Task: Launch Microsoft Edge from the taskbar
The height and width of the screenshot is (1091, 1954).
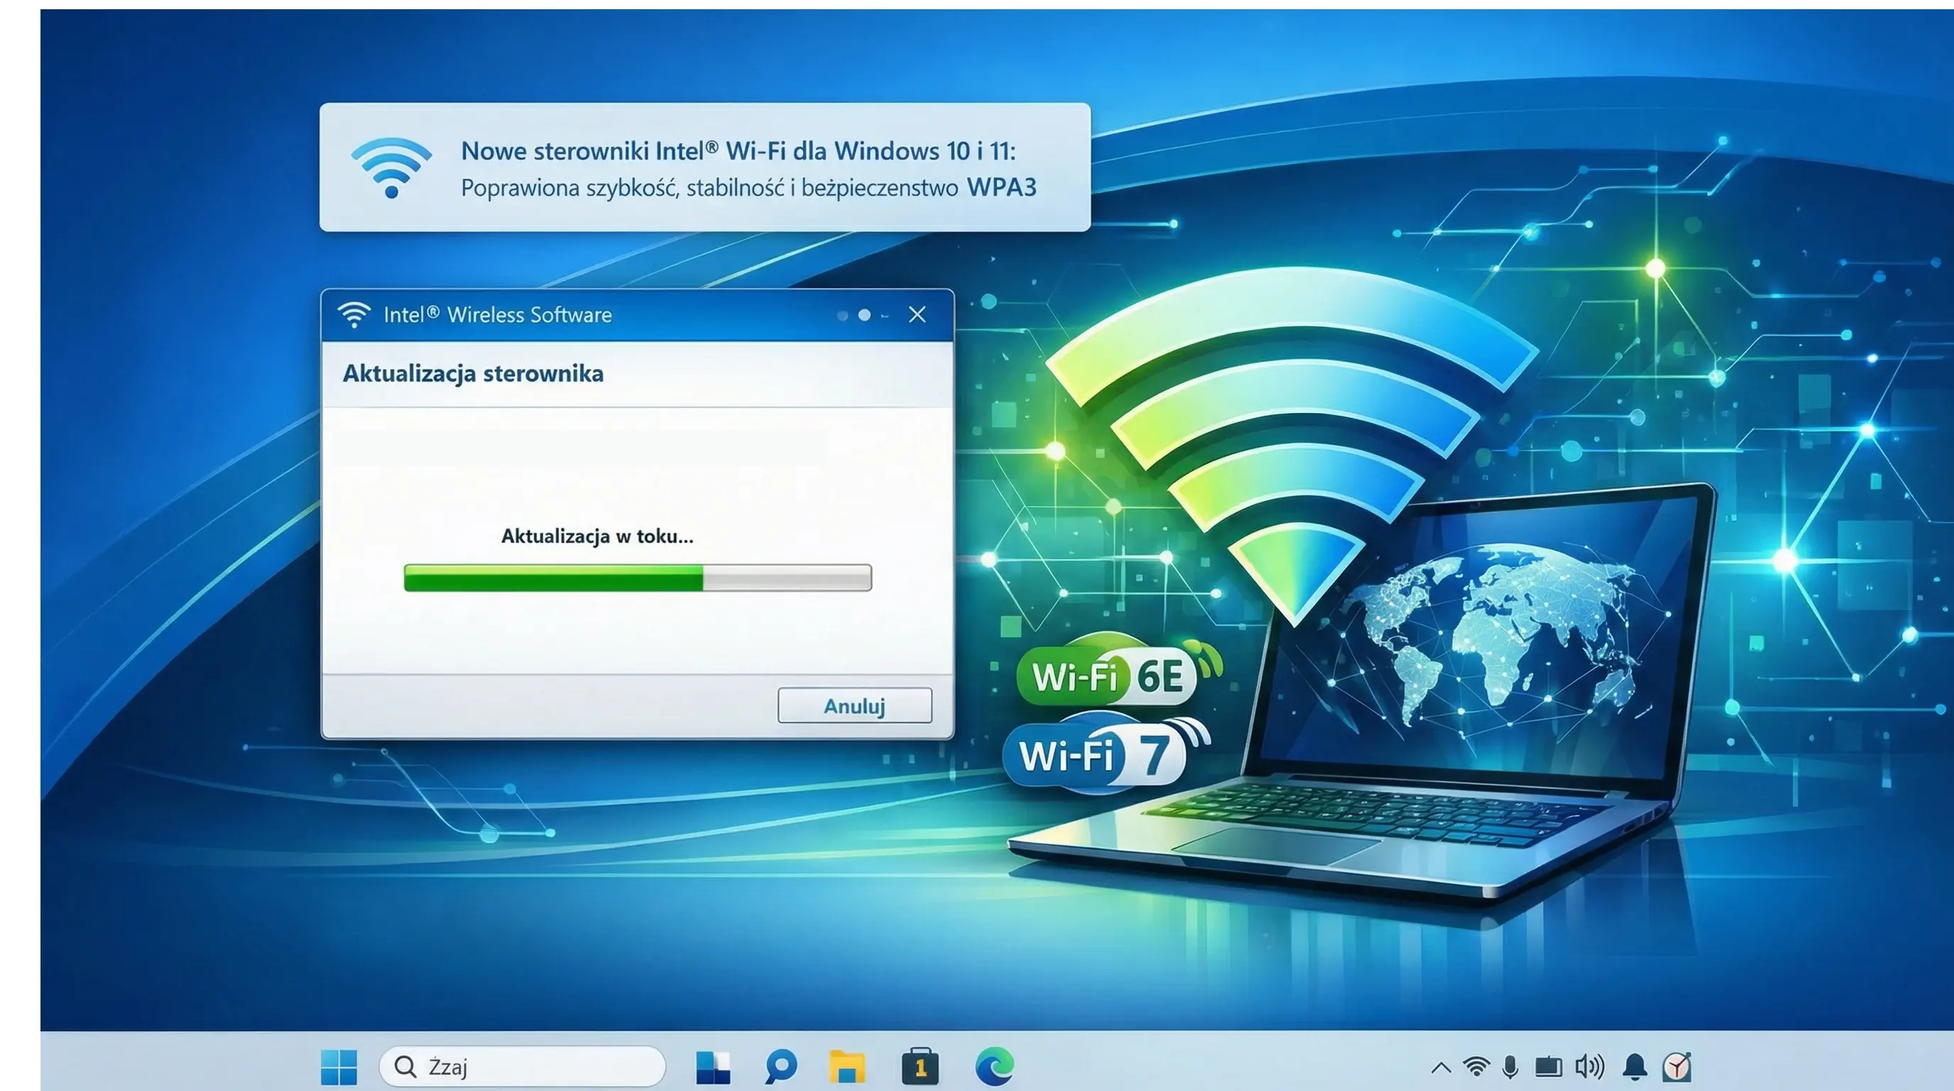Action: pos(994,1066)
